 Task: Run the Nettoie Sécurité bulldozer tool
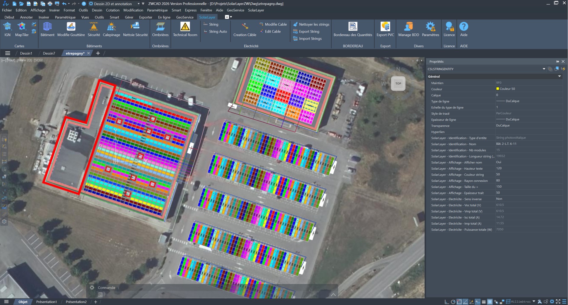(135, 29)
